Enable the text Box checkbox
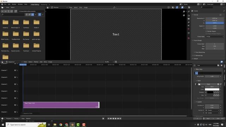The image size is (226, 127). coord(206,95)
